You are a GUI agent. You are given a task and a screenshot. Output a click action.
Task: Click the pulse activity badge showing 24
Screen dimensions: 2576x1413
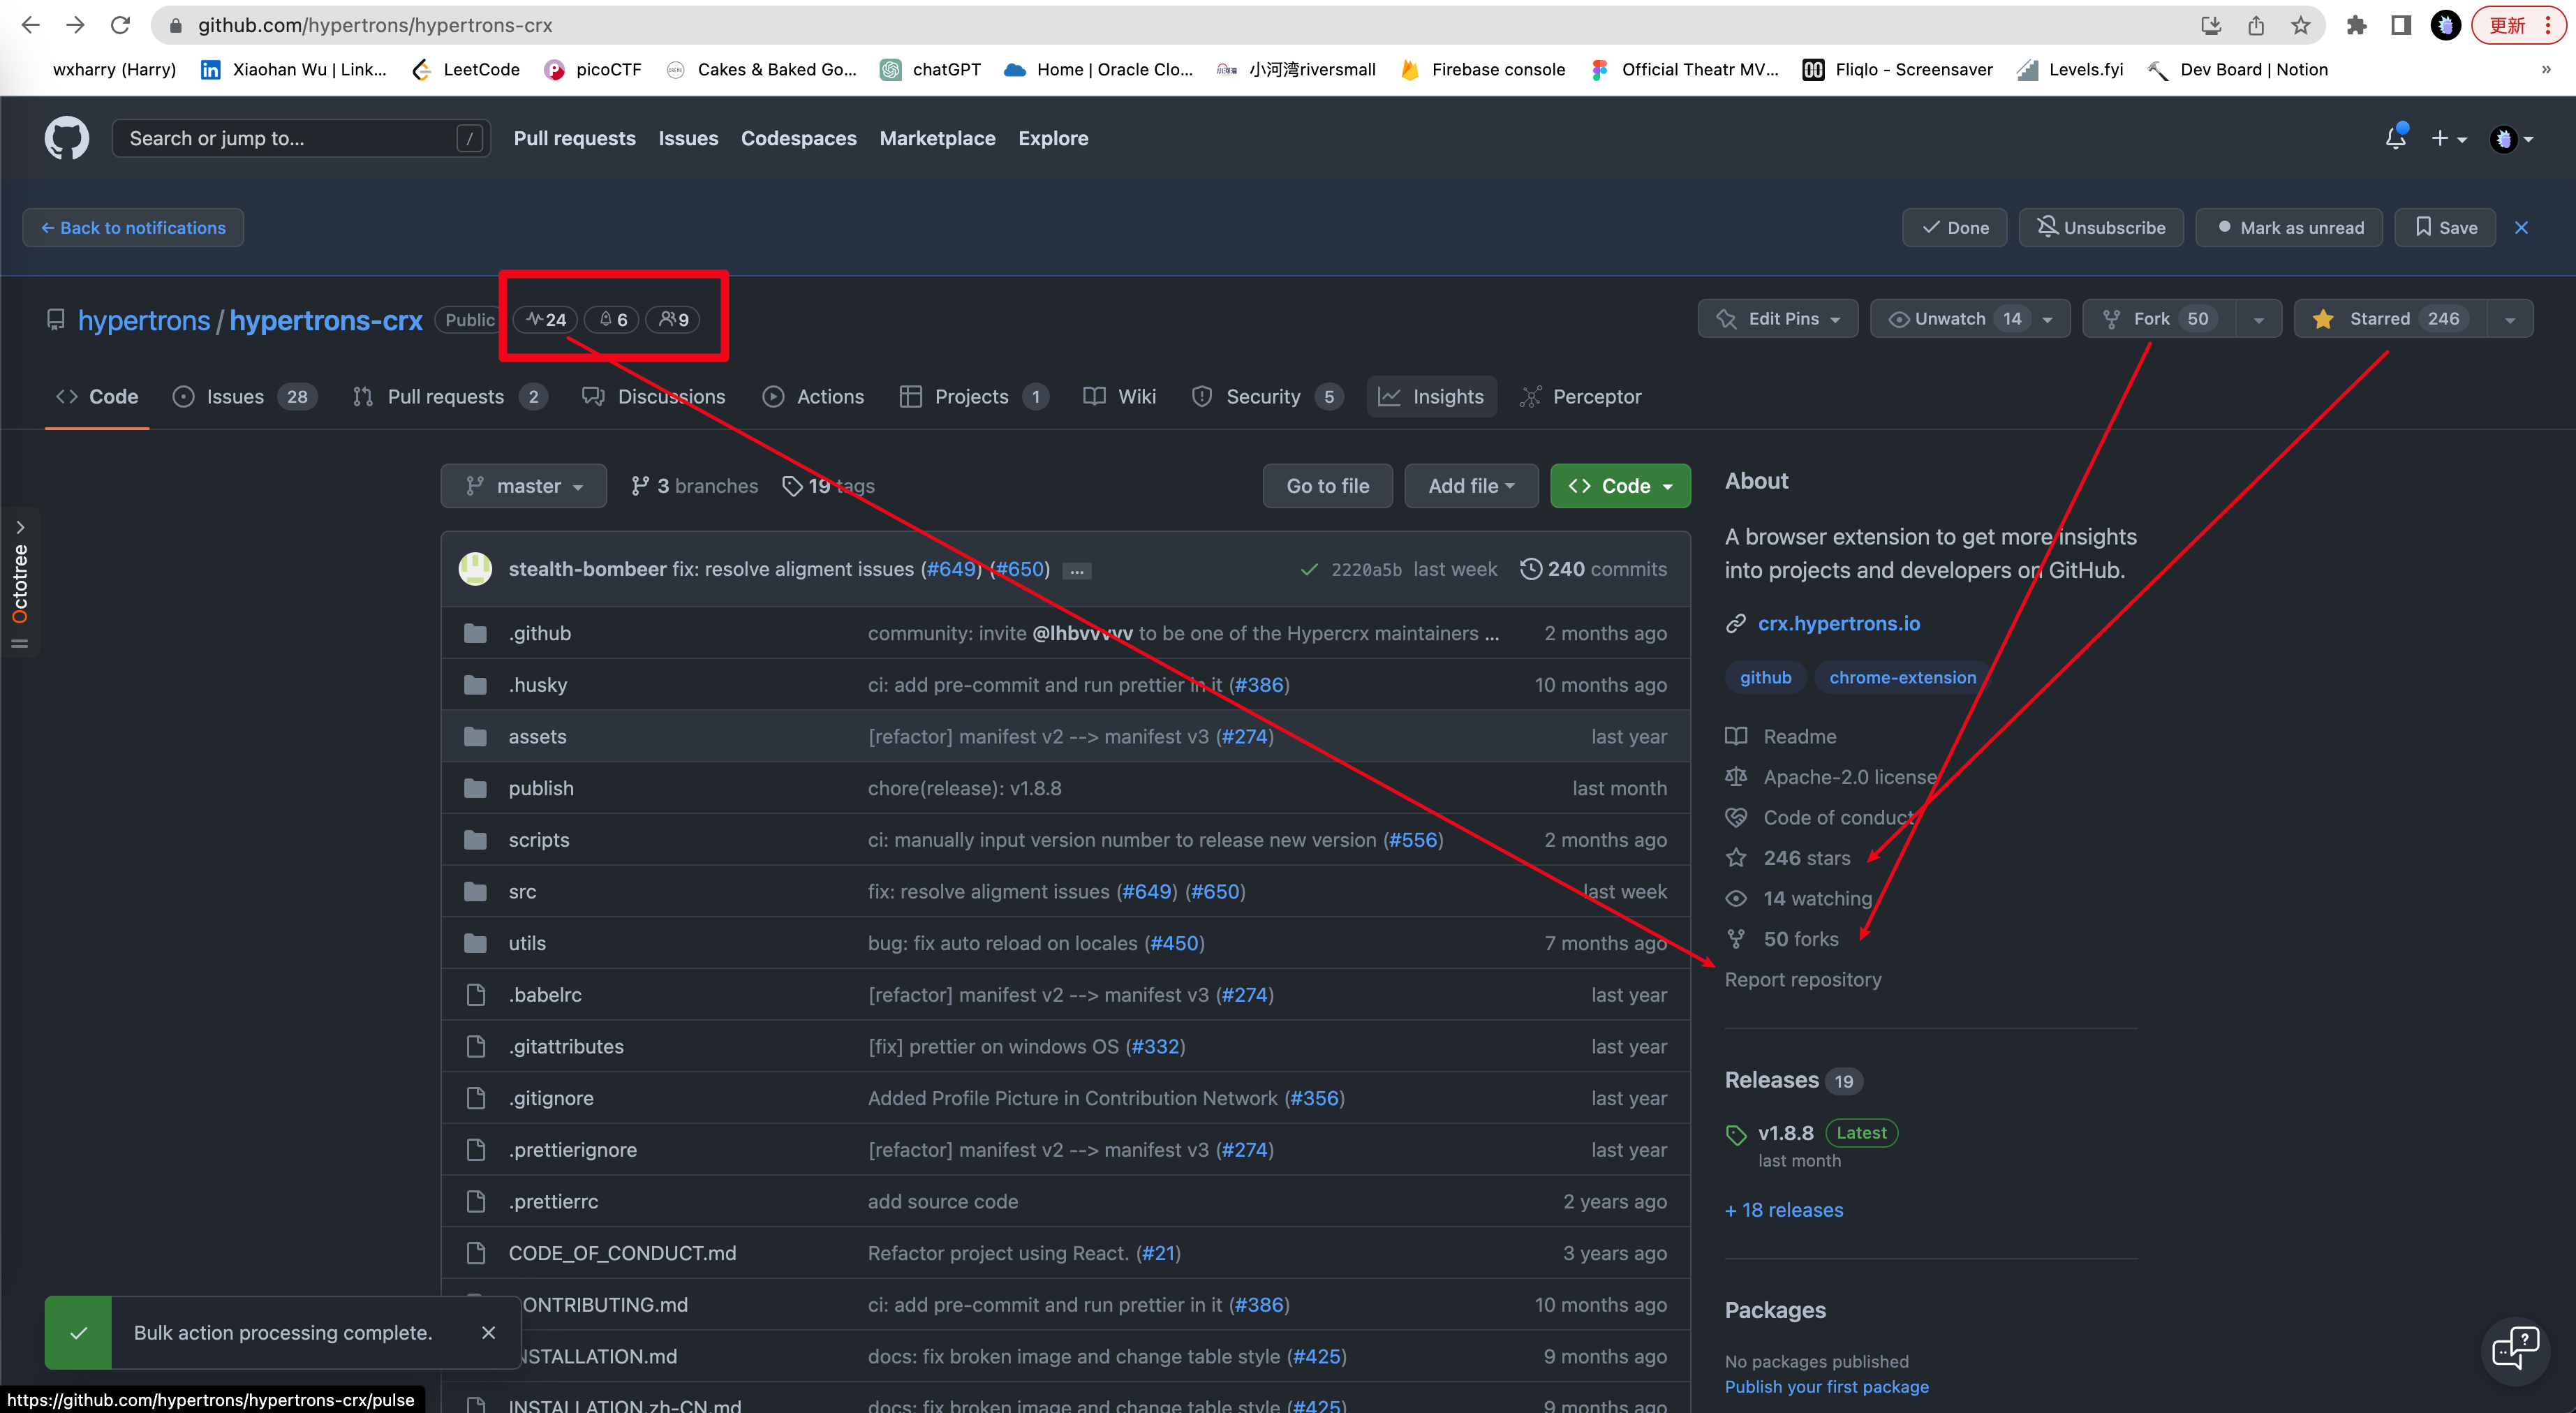(545, 319)
